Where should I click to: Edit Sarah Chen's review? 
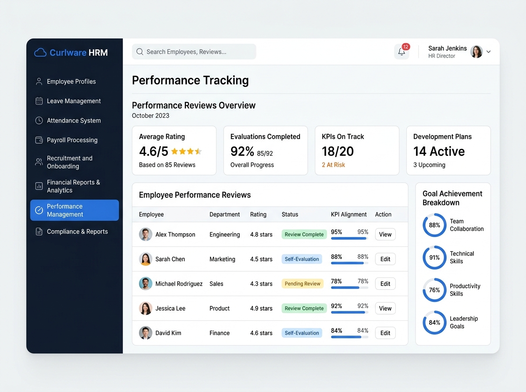pos(385,259)
